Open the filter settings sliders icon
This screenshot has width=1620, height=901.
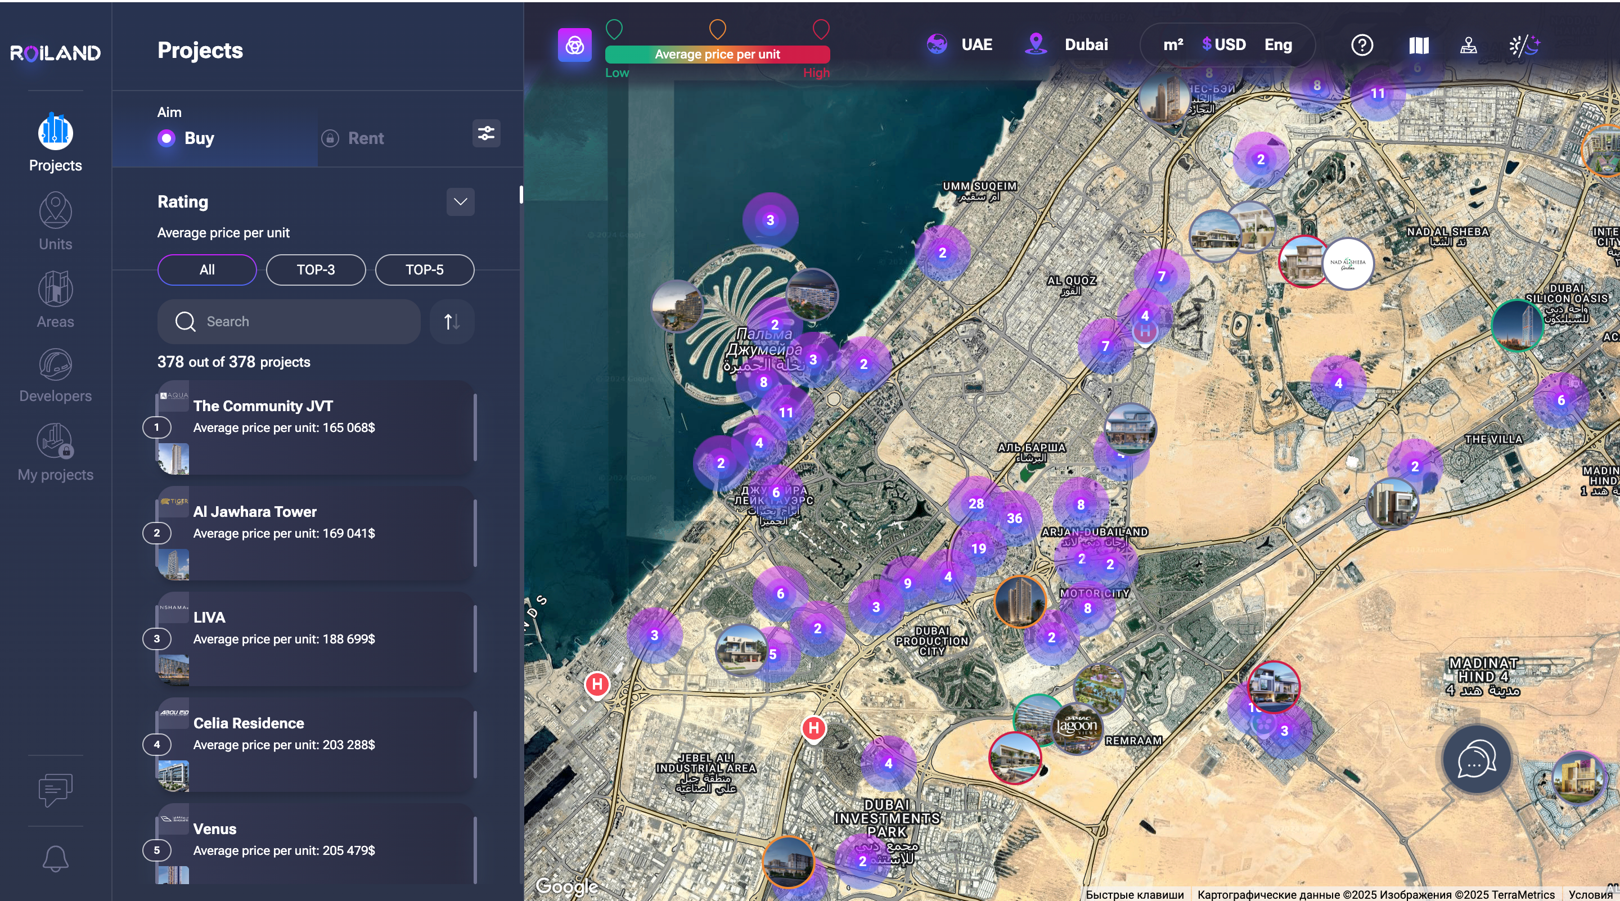[x=486, y=133]
